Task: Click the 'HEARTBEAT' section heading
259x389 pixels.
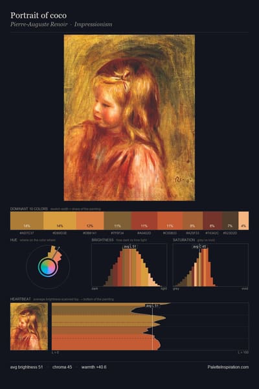Action: click(21, 299)
